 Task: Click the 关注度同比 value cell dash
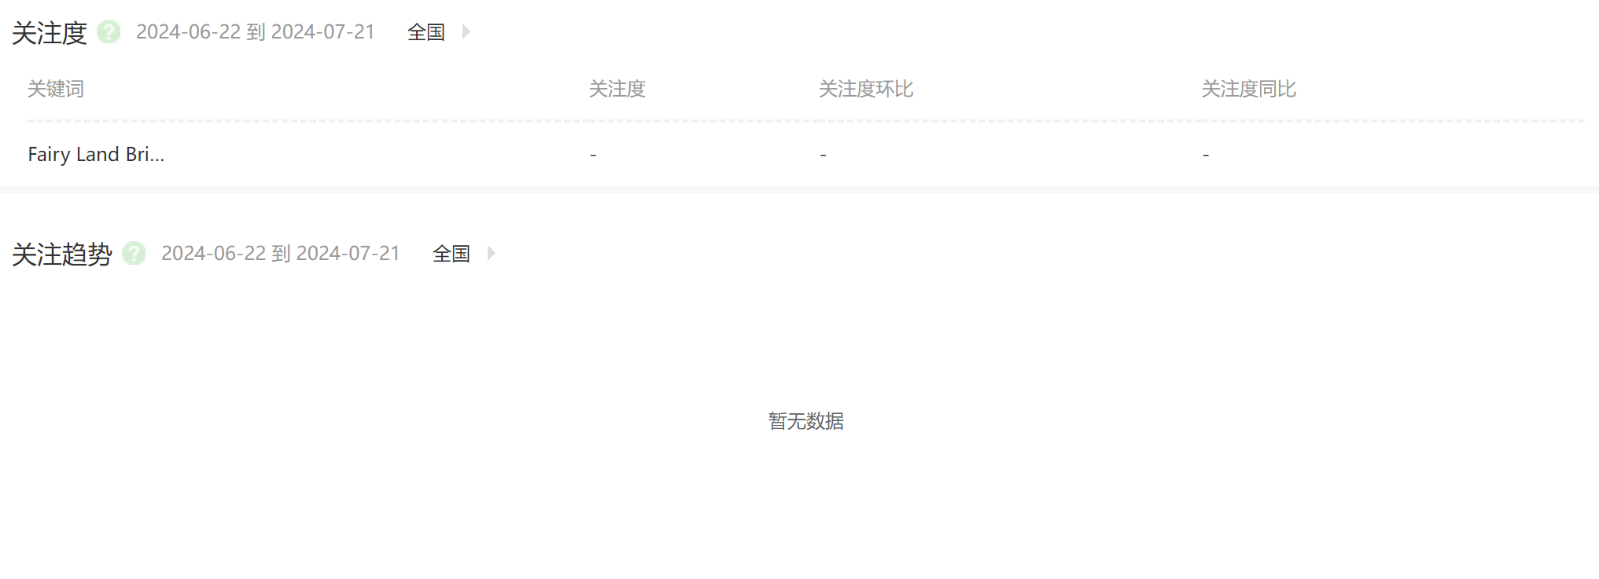(1206, 155)
